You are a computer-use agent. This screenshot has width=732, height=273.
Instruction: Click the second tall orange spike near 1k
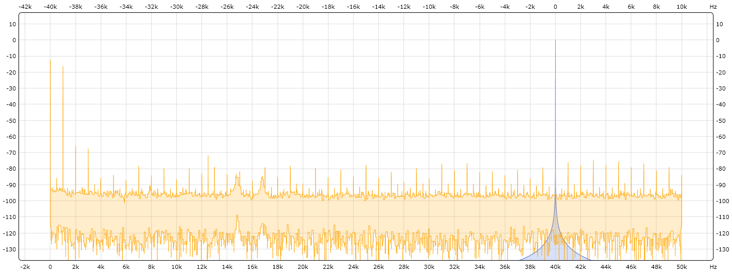63,67
